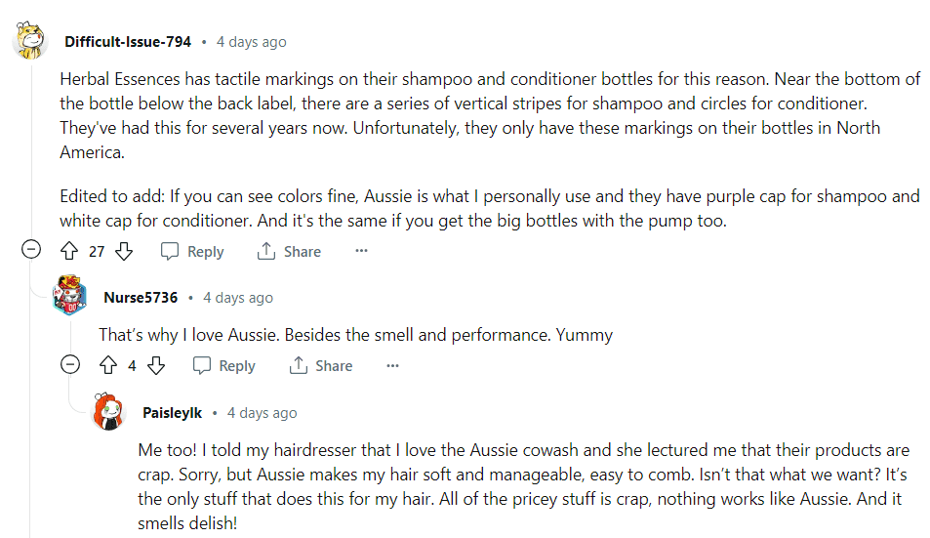
Task: Open PaisleyIk's user profile
Action: [x=172, y=413]
